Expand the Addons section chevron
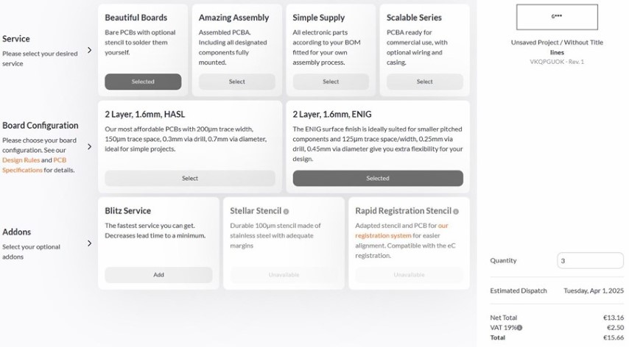629x347 pixels. 90,243
